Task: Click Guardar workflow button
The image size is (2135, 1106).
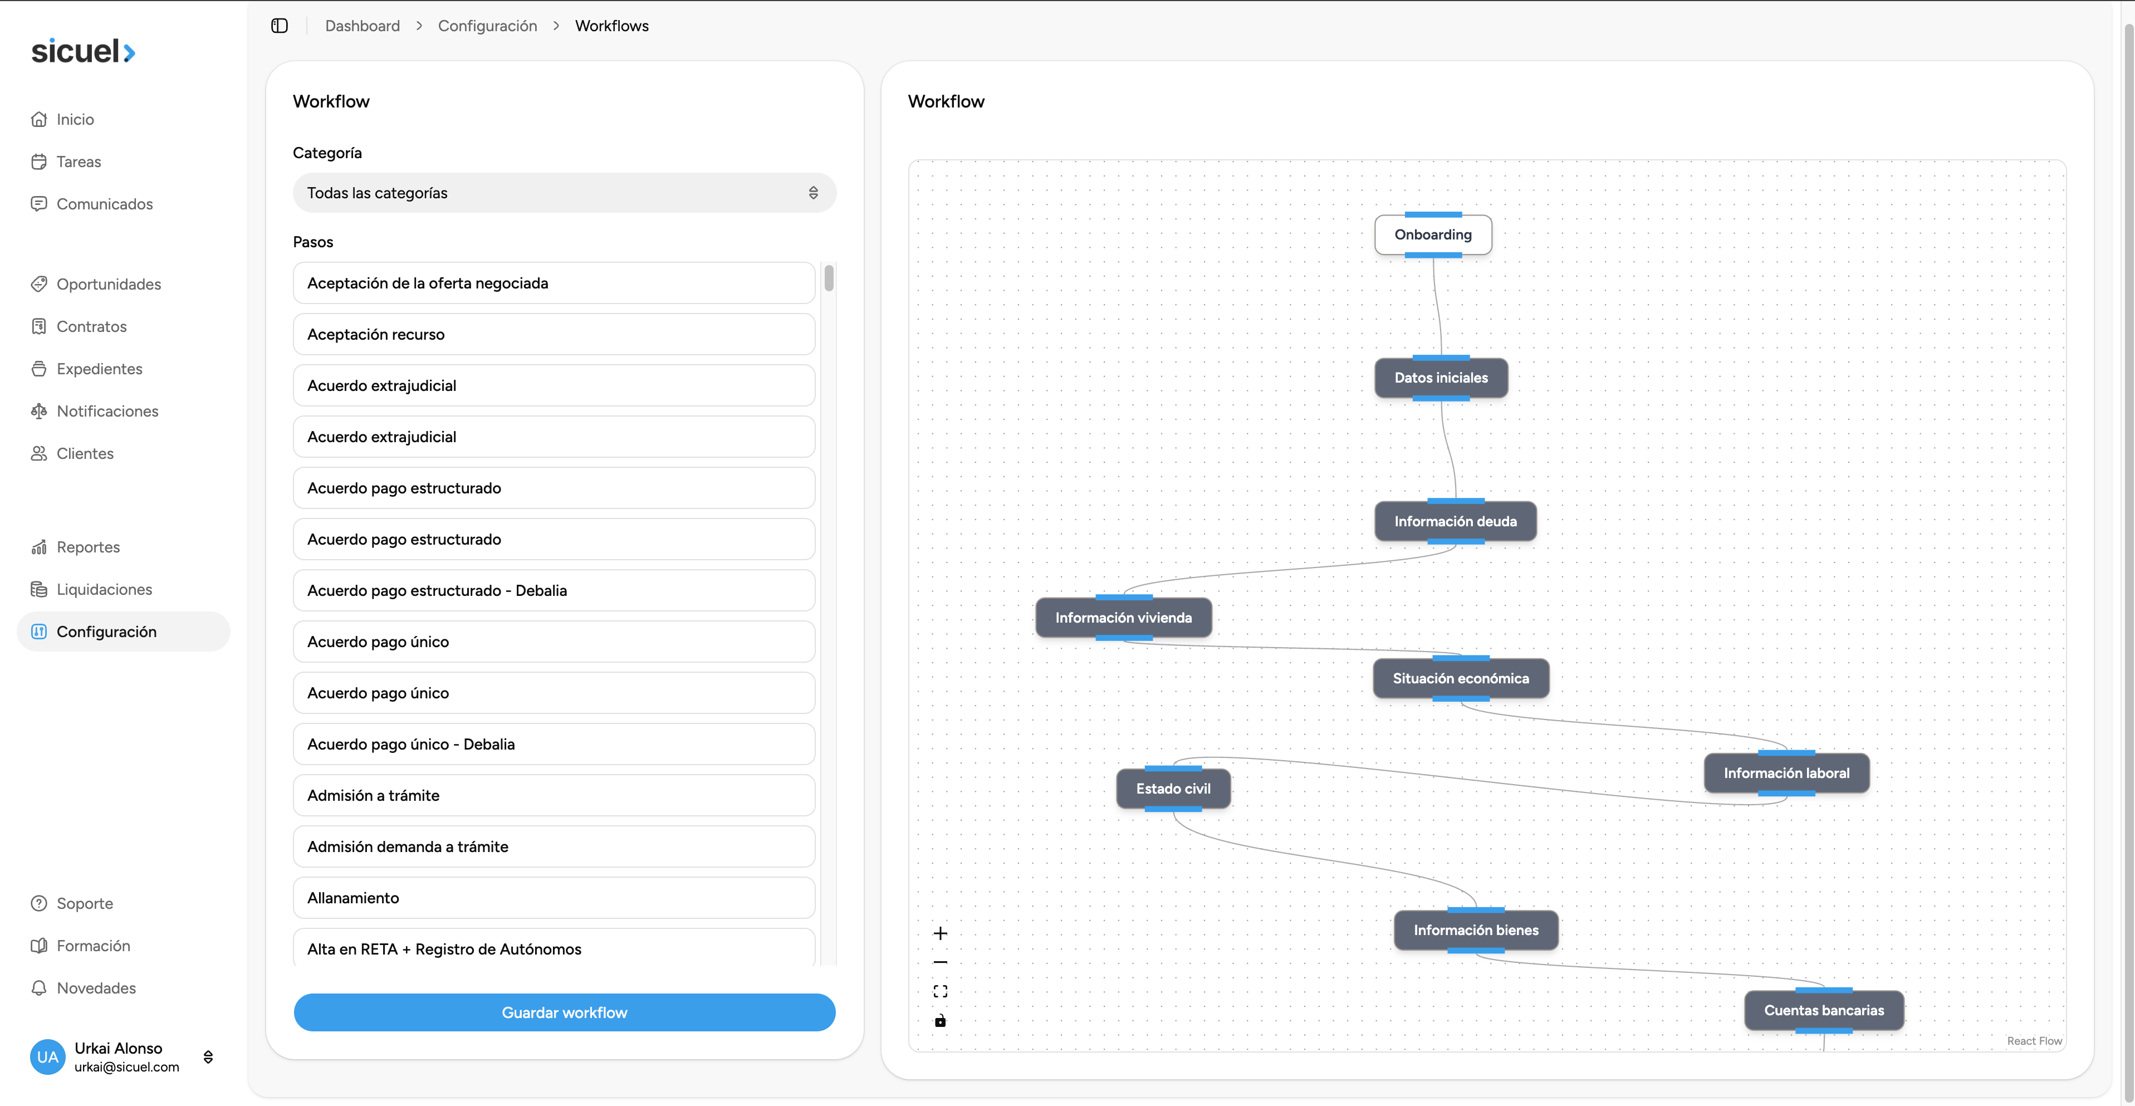Action: coord(565,1012)
